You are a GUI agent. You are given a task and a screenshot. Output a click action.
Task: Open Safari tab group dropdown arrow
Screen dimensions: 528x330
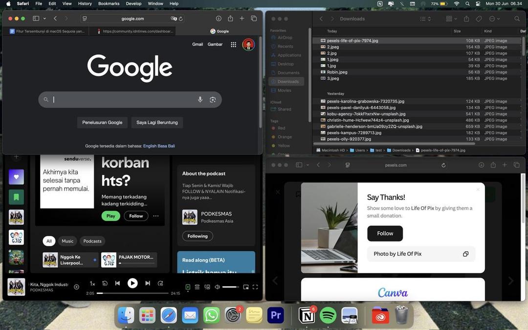pyautogui.click(x=44, y=19)
